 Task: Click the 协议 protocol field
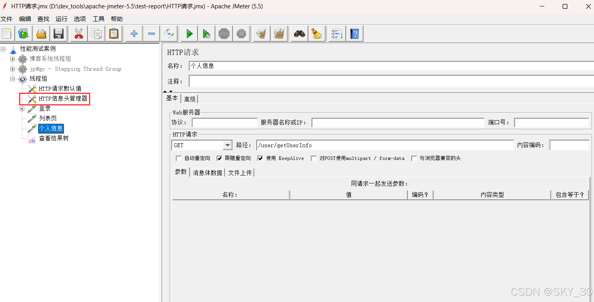(x=225, y=123)
